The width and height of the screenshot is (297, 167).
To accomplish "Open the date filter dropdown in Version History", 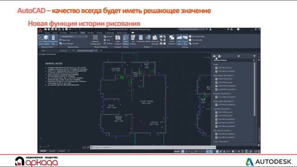I will tap(215, 56).
